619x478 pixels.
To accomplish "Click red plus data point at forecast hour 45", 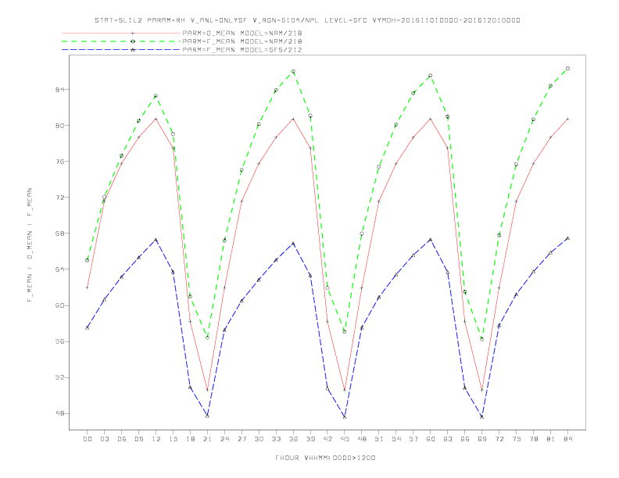I will (345, 390).
